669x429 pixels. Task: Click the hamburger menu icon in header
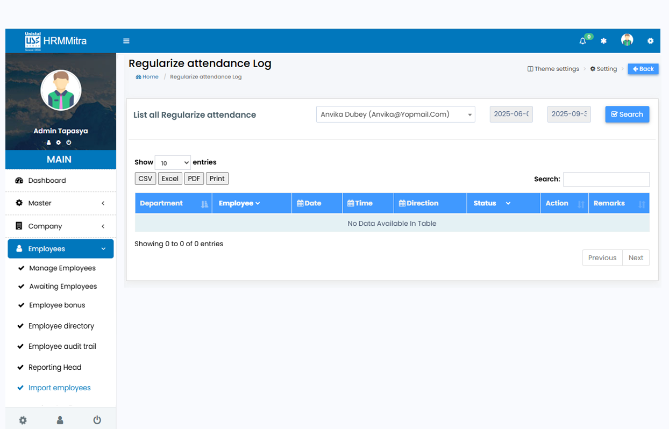[126, 41]
